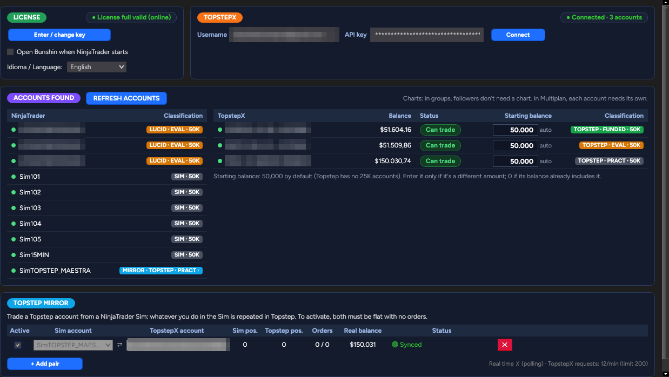Click the Enter / change key button

[x=59, y=35]
